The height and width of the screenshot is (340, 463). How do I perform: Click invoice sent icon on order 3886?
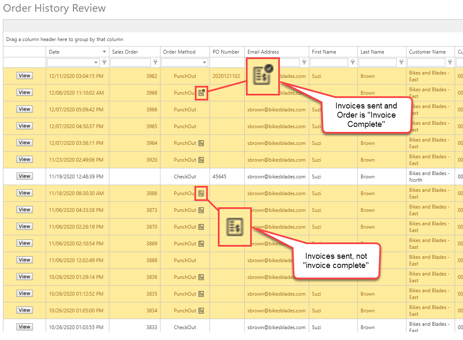(x=201, y=193)
